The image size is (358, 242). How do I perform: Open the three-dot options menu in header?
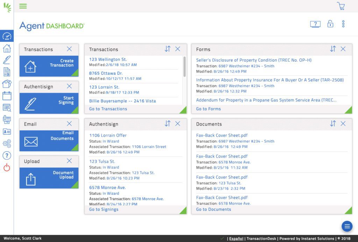point(343,24)
